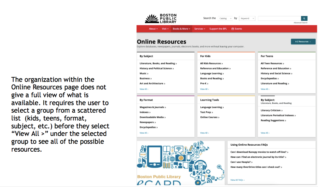
Task: Click the search text input field
Action: pos(279,18)
